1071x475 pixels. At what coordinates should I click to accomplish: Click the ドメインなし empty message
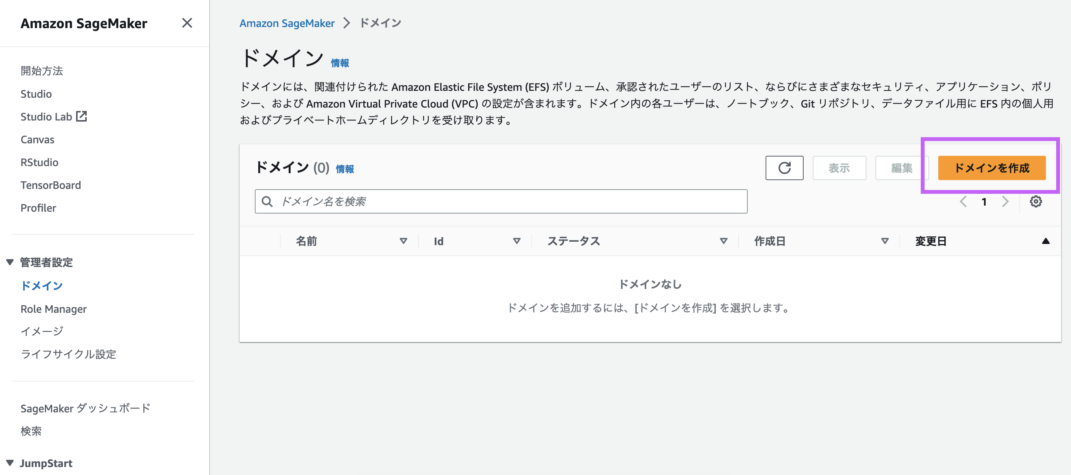[x=650, y=284]
